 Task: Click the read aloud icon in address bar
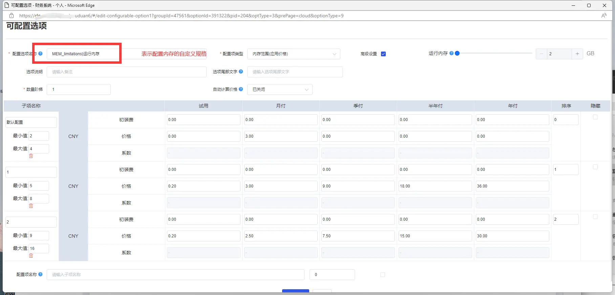pyautogui.click(x=603, y=16)
